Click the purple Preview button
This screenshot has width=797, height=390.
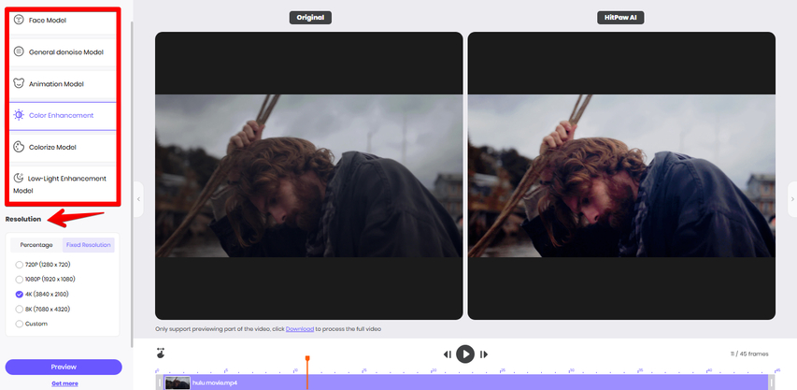click(64, 368)
